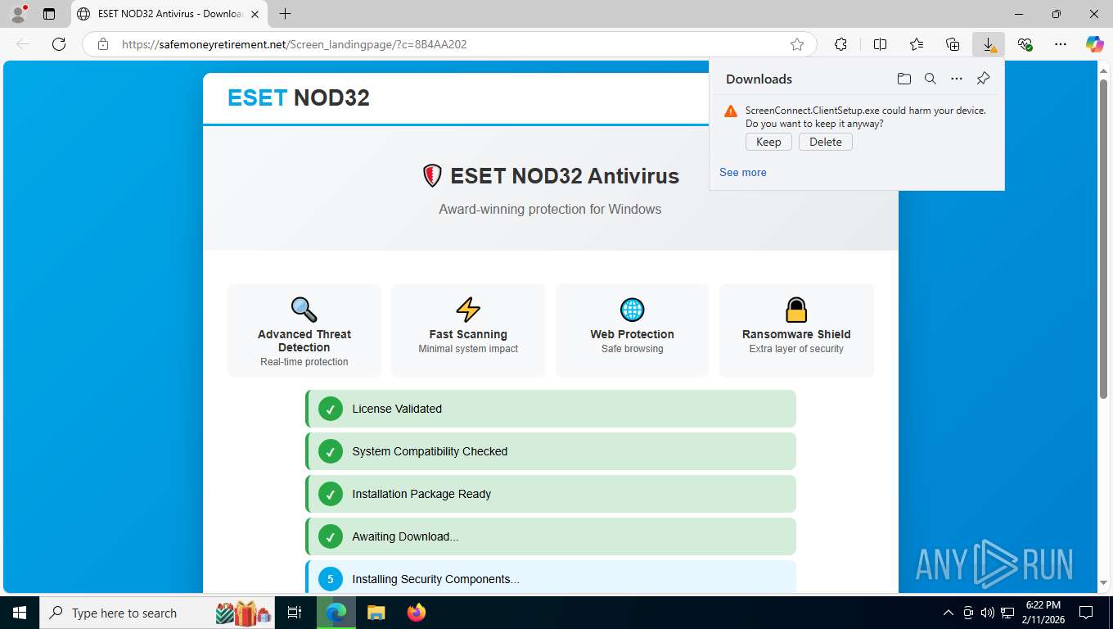Click Installing Security Components... step
1113x629 pixels.
(x=551, y=577)
